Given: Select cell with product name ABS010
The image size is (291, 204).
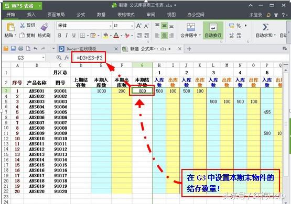Looking at the screenshot, I should pyautogui.click(x=37, y=139).
